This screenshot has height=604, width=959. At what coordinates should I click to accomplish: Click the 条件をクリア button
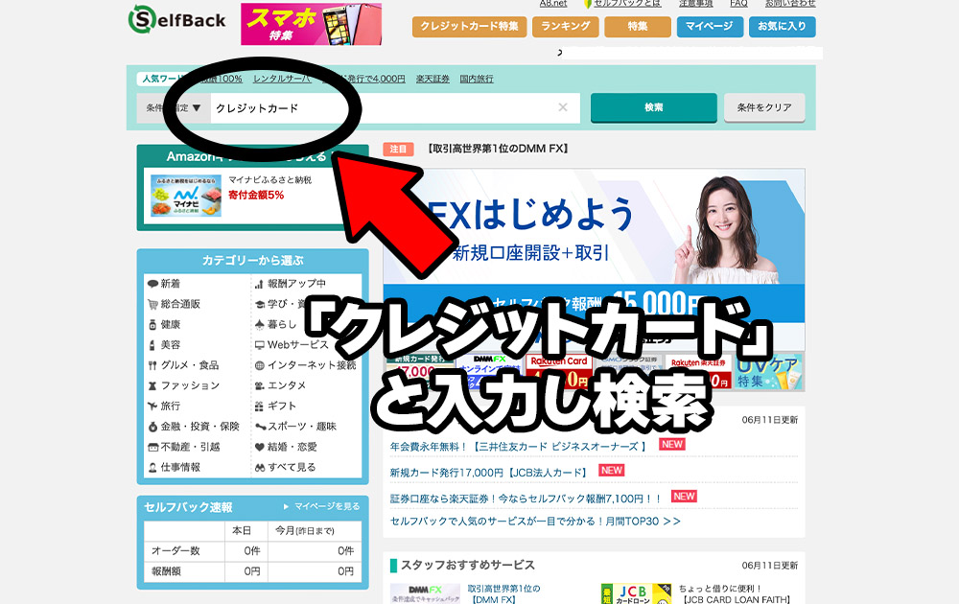click(764, 107)
